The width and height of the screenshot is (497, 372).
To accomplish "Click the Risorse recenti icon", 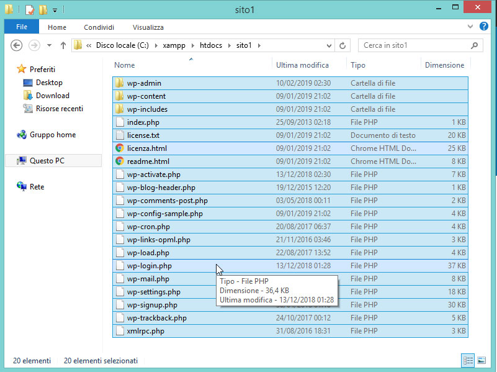I will (x=28, y=109).
